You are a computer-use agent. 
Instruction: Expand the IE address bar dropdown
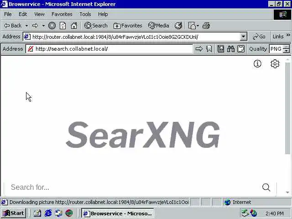[243, 36]
